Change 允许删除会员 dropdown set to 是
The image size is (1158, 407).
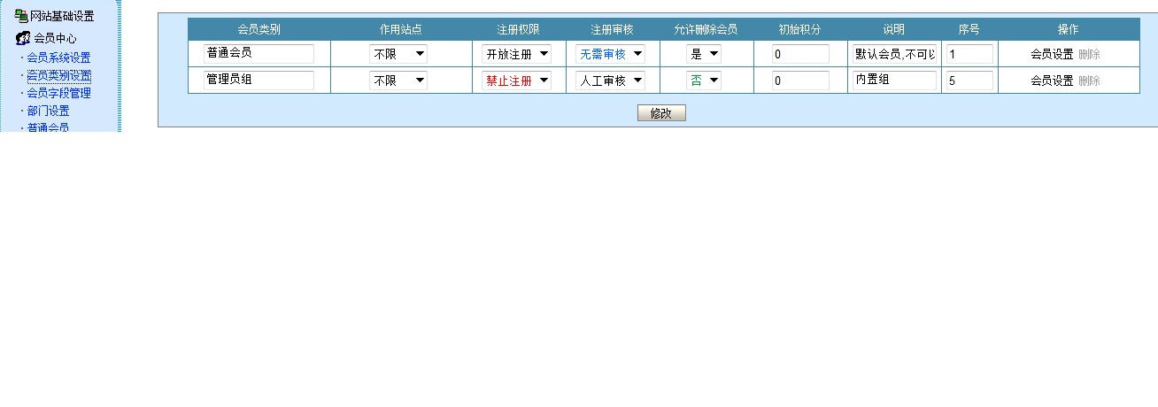[x=704, y=54]
